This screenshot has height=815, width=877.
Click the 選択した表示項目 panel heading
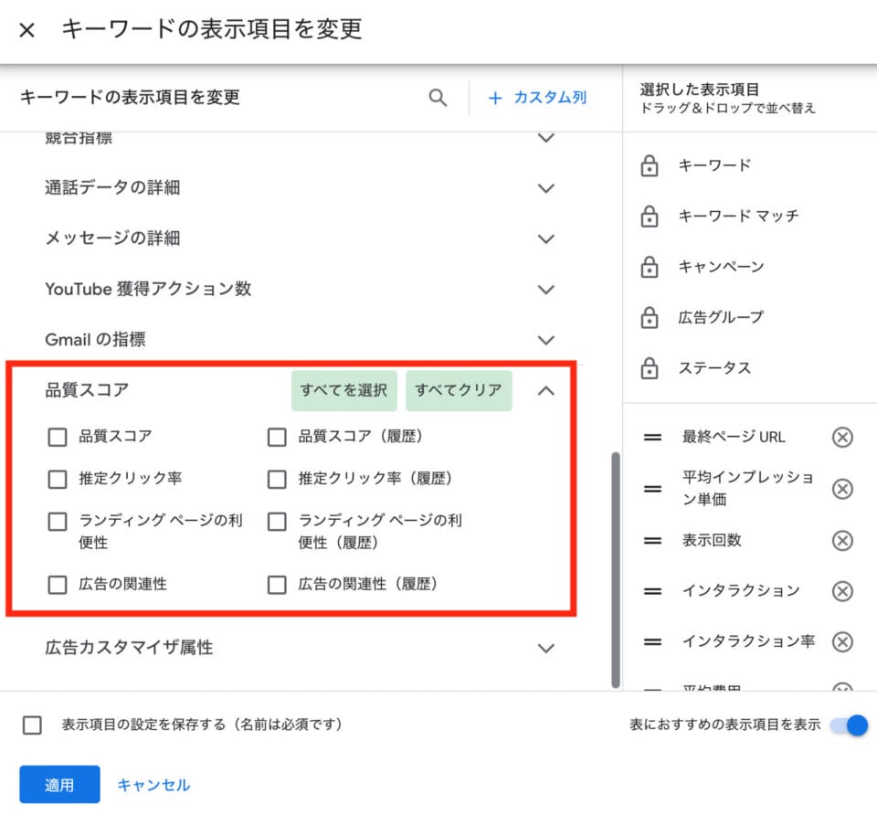click(x=700, y=90)
